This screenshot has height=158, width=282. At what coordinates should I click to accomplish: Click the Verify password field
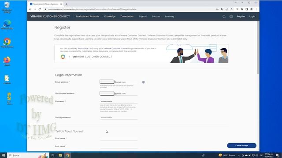(x=119, y=118)
